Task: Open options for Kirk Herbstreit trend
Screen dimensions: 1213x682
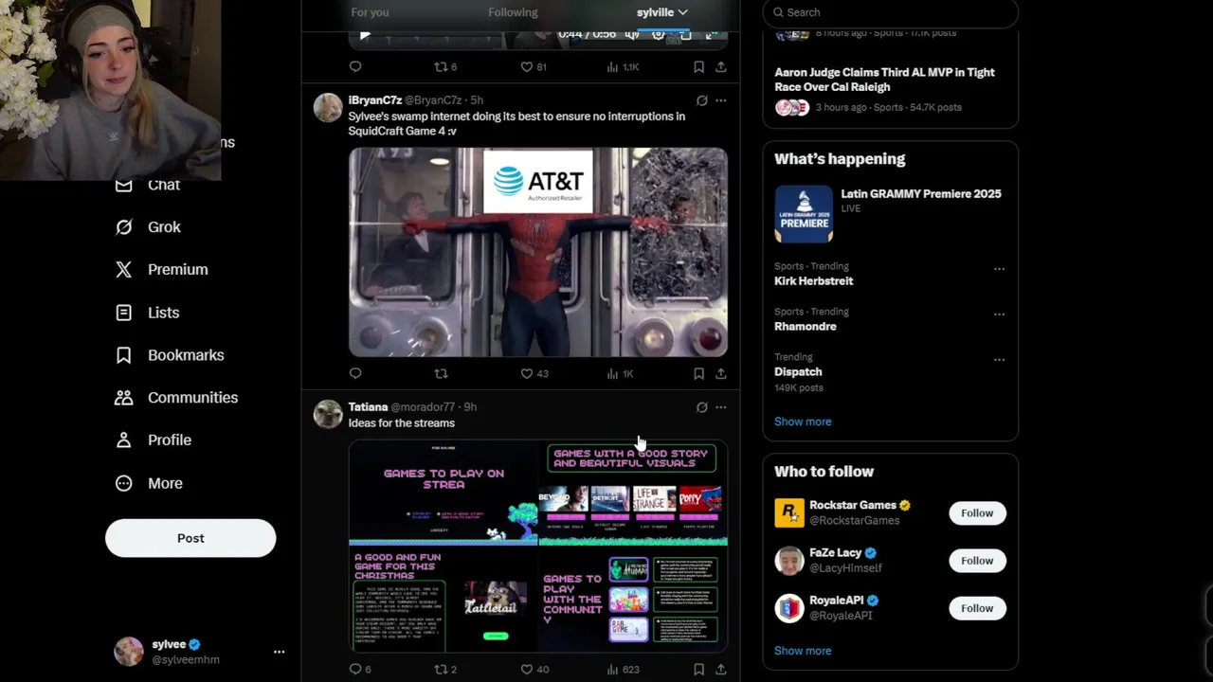Action: tap(999, 269)
